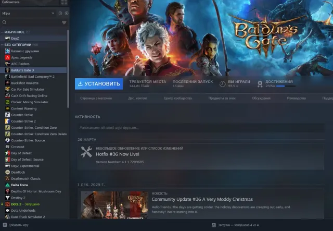This screenshot has width=333, height=231.
Task: Click the add game plus icon
Action: [5, 225]
